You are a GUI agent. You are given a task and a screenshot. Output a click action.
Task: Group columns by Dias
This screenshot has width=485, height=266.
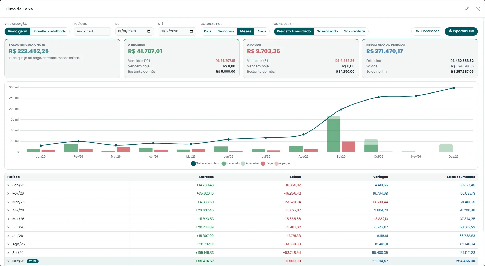(208, 31)
